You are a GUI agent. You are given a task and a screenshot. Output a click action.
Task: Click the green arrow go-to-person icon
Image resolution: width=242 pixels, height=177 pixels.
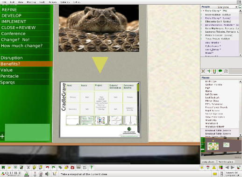click(x=209, y=71)
